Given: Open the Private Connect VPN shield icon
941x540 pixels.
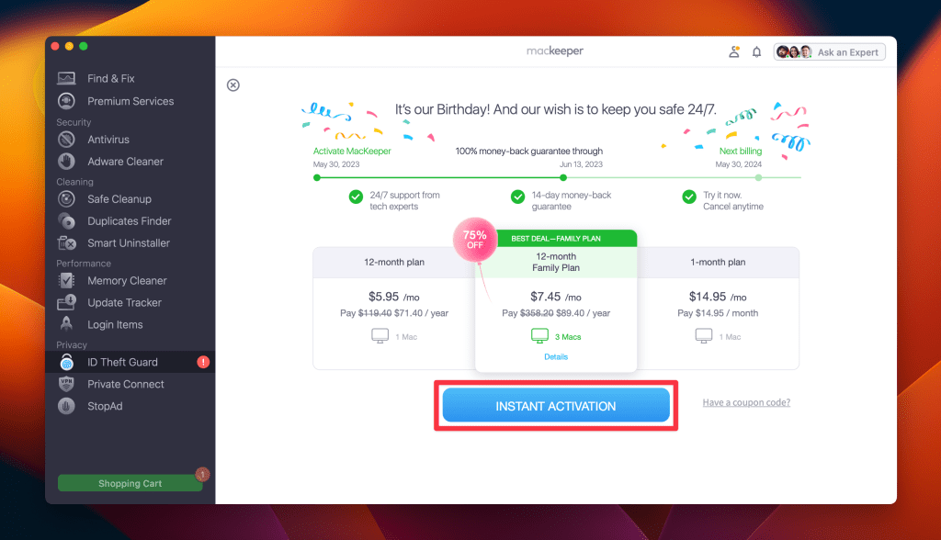Looking at the screenshot, I should coord(66,384).
